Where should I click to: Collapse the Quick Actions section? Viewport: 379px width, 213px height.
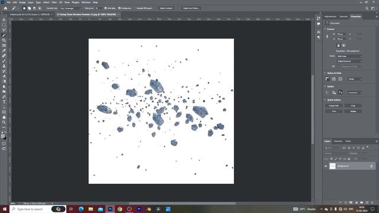coord(325,100)
